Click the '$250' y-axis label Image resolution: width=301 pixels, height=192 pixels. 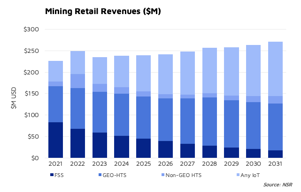click(x=31, y=51)
